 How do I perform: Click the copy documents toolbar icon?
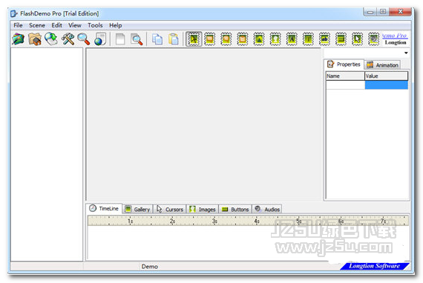tap(157, 39)
